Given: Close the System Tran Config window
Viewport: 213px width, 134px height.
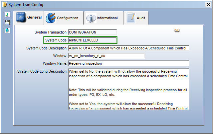Looking at the screenshot, I should 208,5.
